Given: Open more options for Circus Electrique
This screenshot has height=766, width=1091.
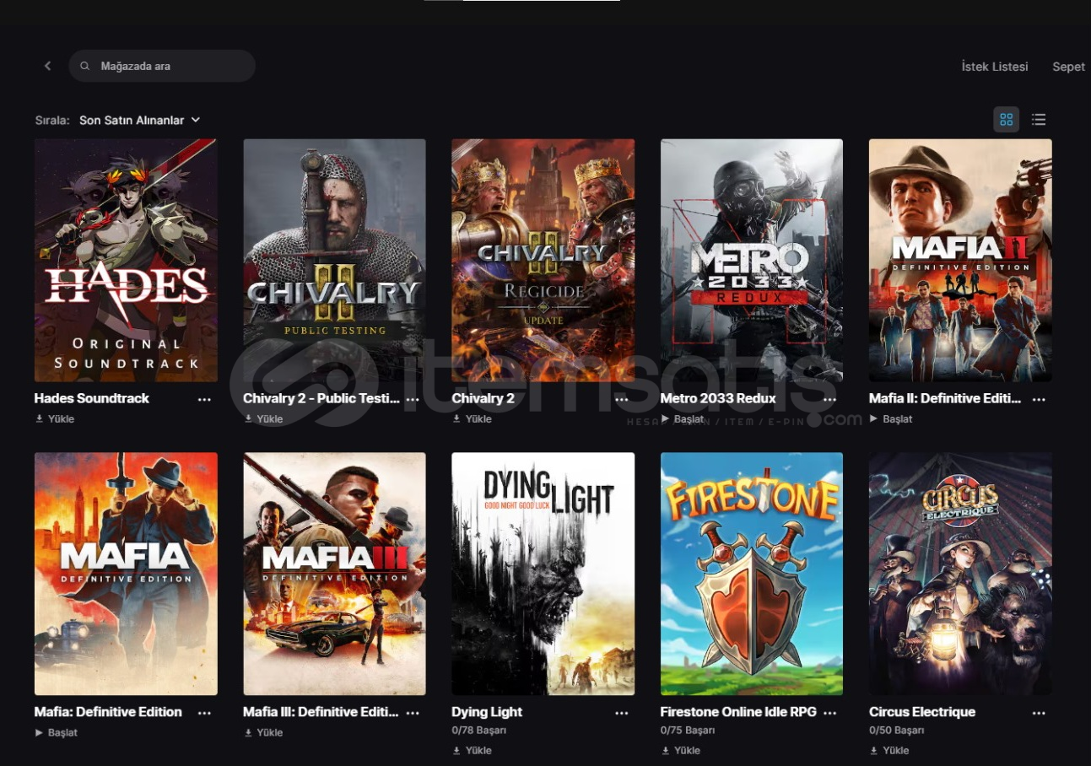Looking at the screenshot, I should pyautogui.click(x=1039, y=713).
